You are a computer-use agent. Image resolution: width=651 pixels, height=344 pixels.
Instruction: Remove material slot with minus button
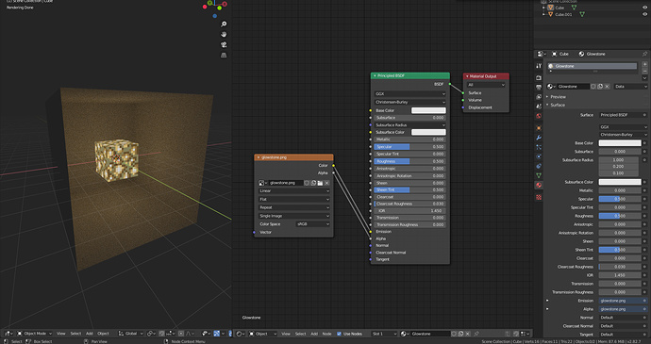click(x=644, y=71)
